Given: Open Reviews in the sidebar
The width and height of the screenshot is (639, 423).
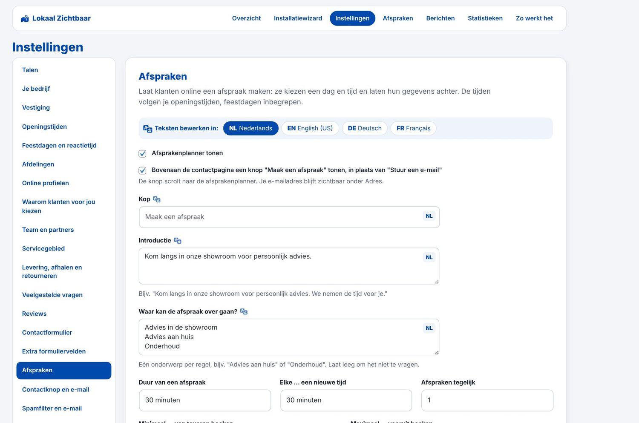Looking at the screenshot, I should (x=64, y=314).
